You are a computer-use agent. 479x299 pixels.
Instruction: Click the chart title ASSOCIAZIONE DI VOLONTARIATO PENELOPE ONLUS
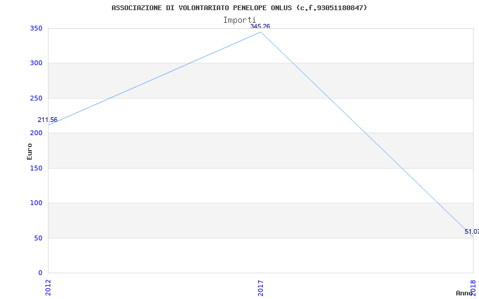coord(239,8)
